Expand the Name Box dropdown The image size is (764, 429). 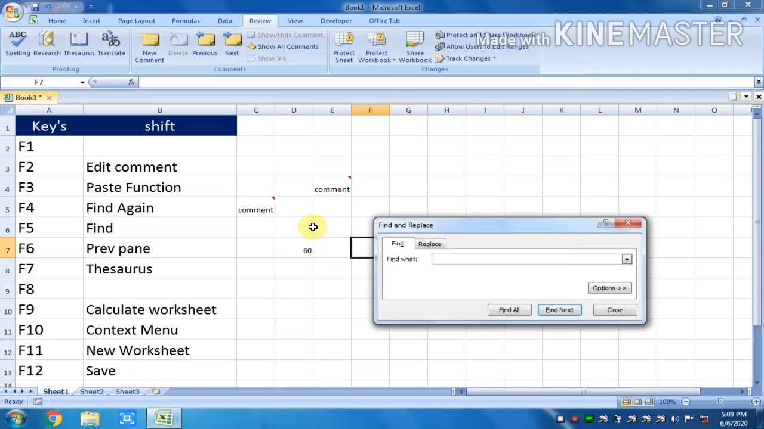(82, 82)
